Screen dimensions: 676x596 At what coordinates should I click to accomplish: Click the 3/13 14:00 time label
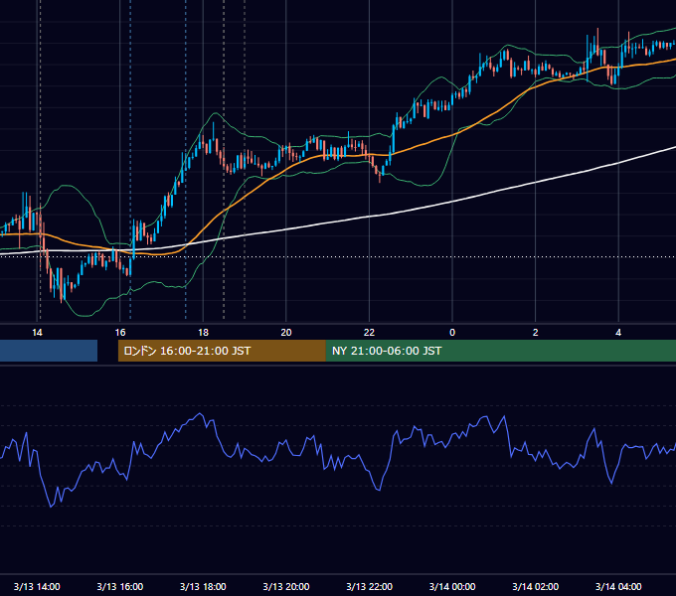[x=37, y=586]
